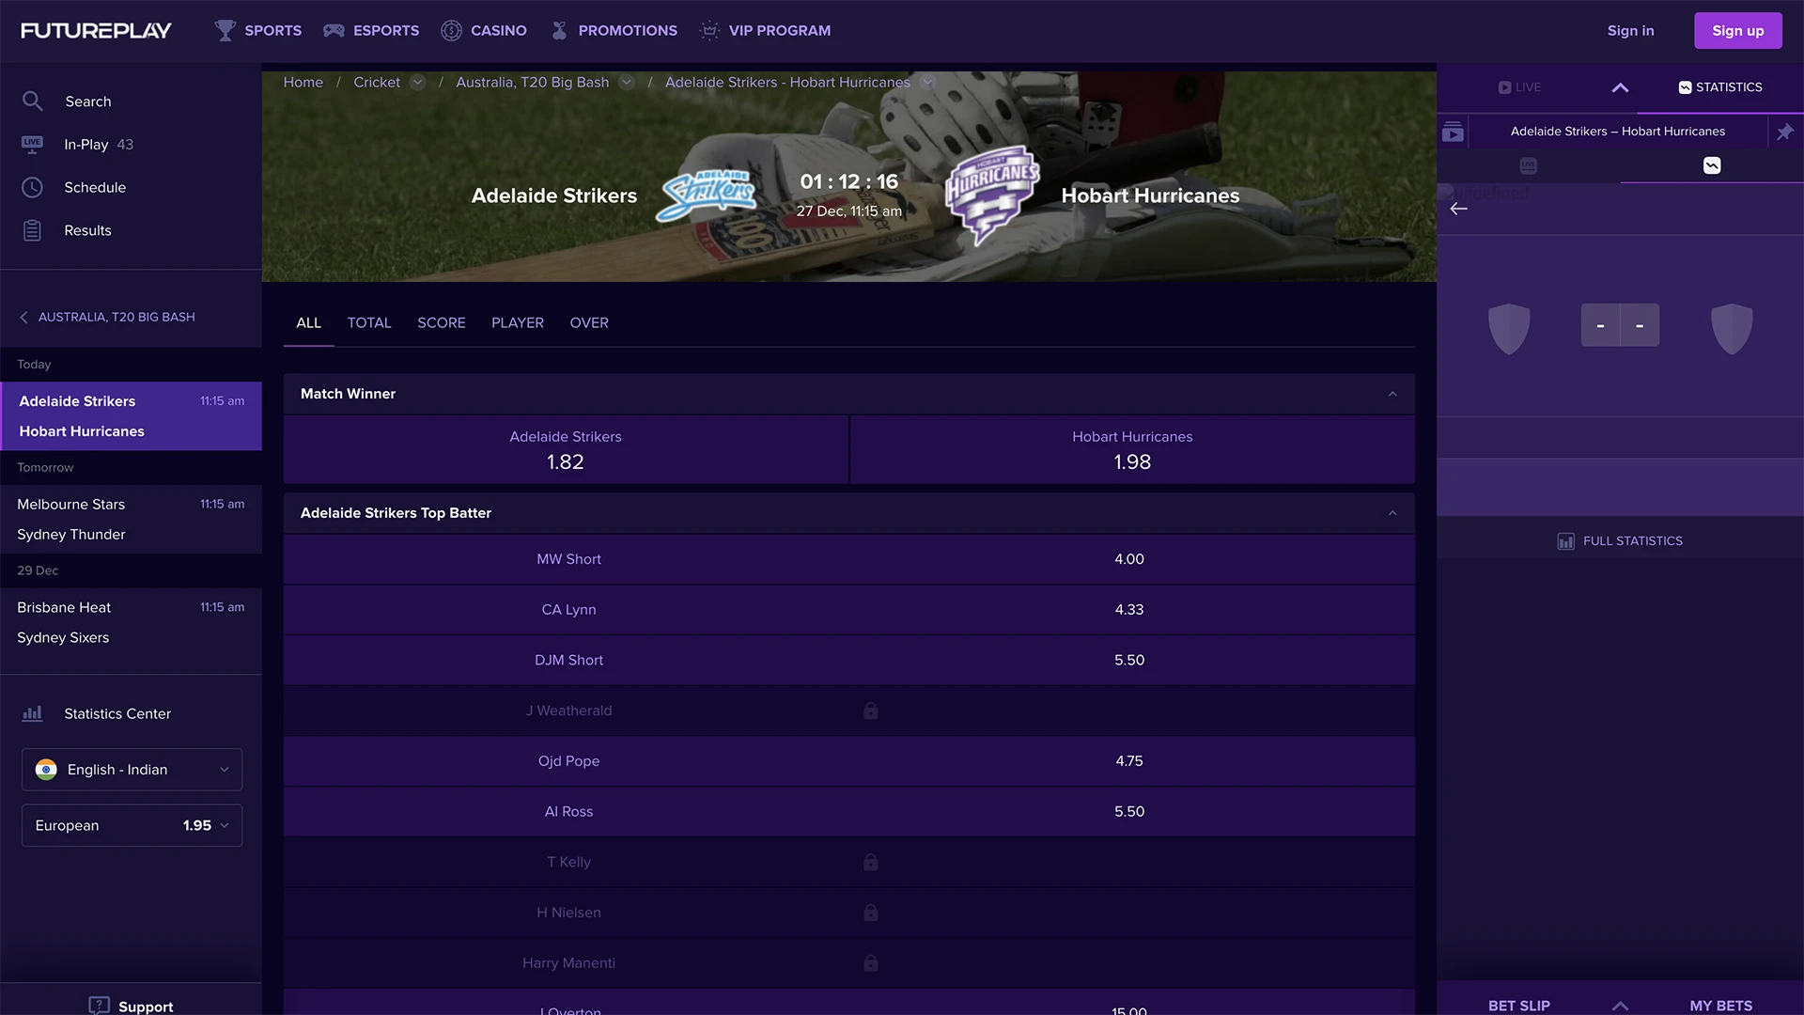Collapse the live statistics panel chevron

click(x=1620, y=87)
